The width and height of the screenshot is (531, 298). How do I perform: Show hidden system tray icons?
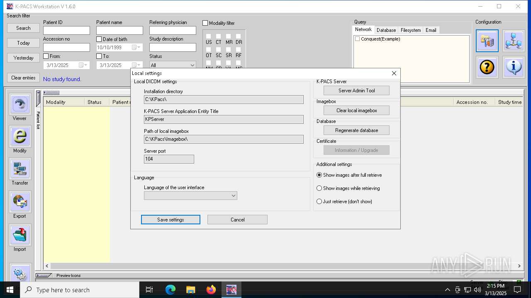click(447, 290)
